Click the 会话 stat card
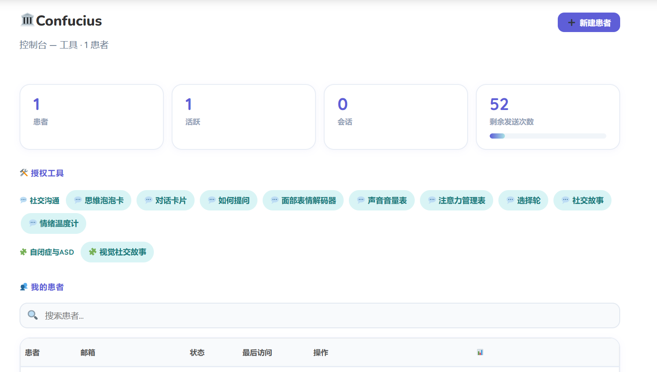 (396, 117)
